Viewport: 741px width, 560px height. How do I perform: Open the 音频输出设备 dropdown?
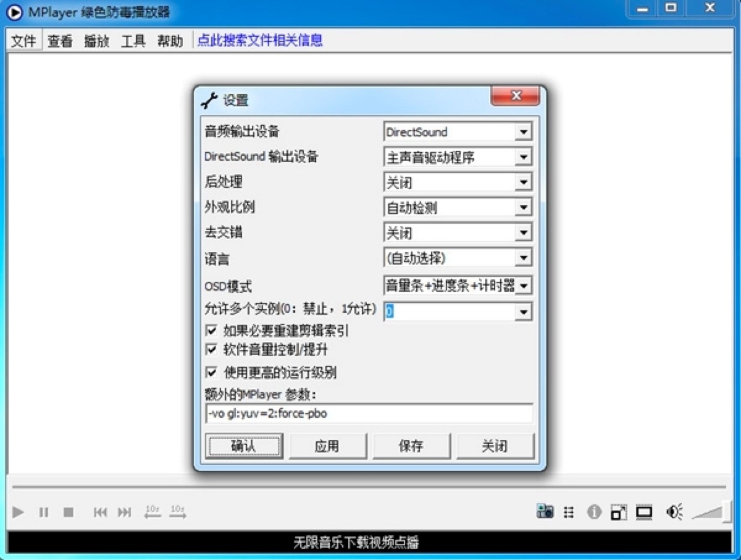click(x=524, y=131)
